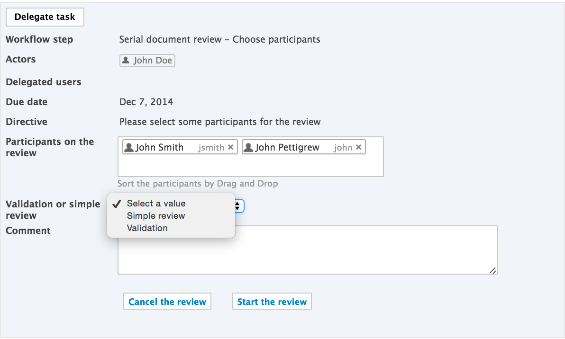This screenshot has height=339, width=565.
Task: Click the Delegate task button
Action: [45, 17]
